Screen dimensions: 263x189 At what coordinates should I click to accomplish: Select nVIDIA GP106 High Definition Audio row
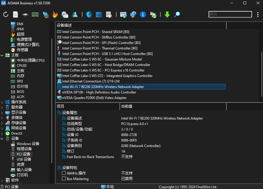141,92
